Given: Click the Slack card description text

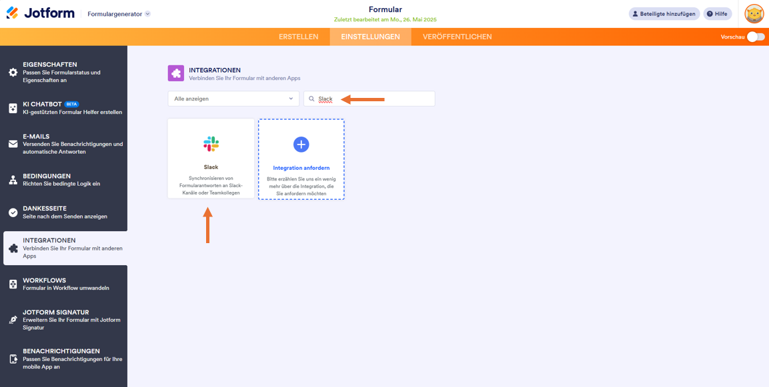Looking at the screenshot, I should click(211, 186).
